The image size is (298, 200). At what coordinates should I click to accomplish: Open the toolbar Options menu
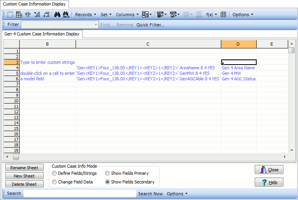pyautogui.click(x=242, y=15)
